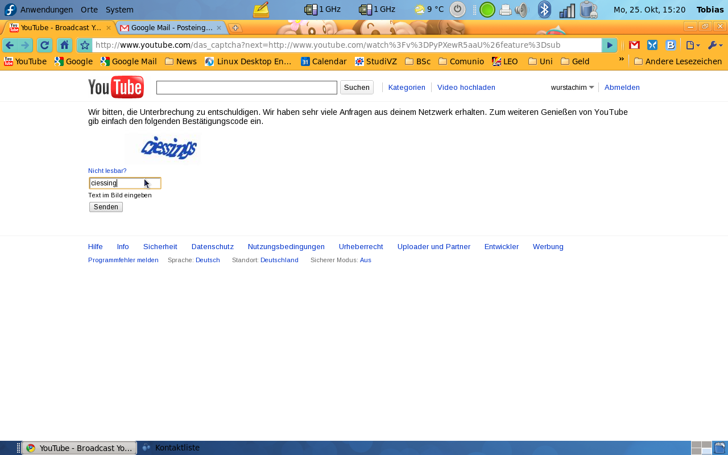
Task: Open the weather applet showing 9 °C
Action: (x=429, y=9)
